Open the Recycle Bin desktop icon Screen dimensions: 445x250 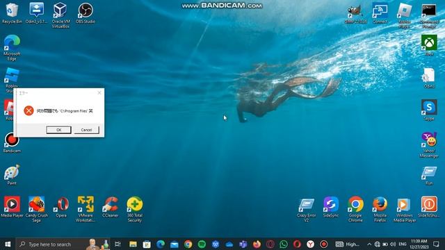[12, 14]
